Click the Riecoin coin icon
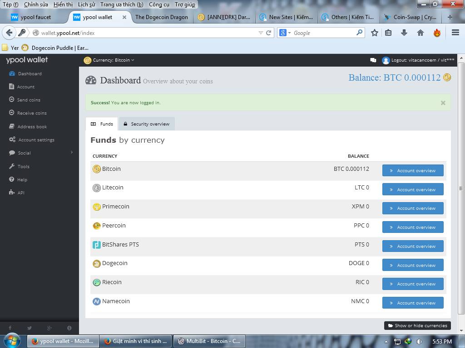Screen dimensions: 465x348 tap(97, 283)
